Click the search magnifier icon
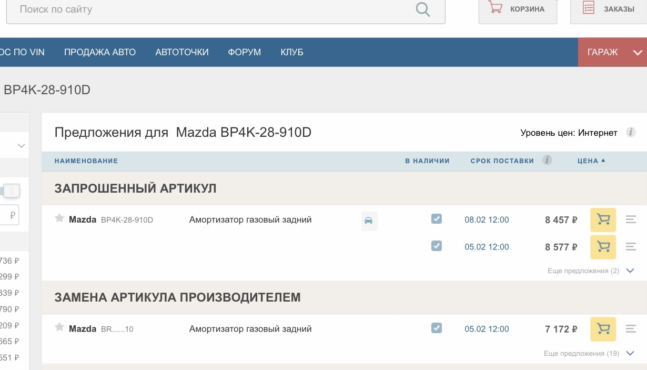Image resolution: width=647 pixels, height=370 pixels. pyautogui.click(x=422, y=9)
